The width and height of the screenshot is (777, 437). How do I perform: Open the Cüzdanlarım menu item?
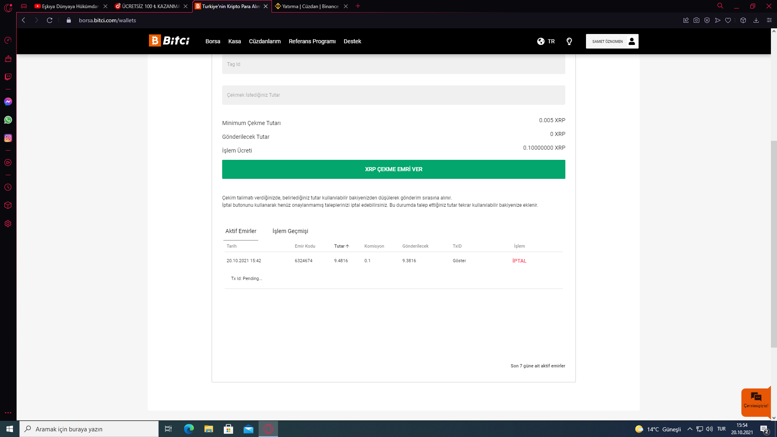(265, 41)
